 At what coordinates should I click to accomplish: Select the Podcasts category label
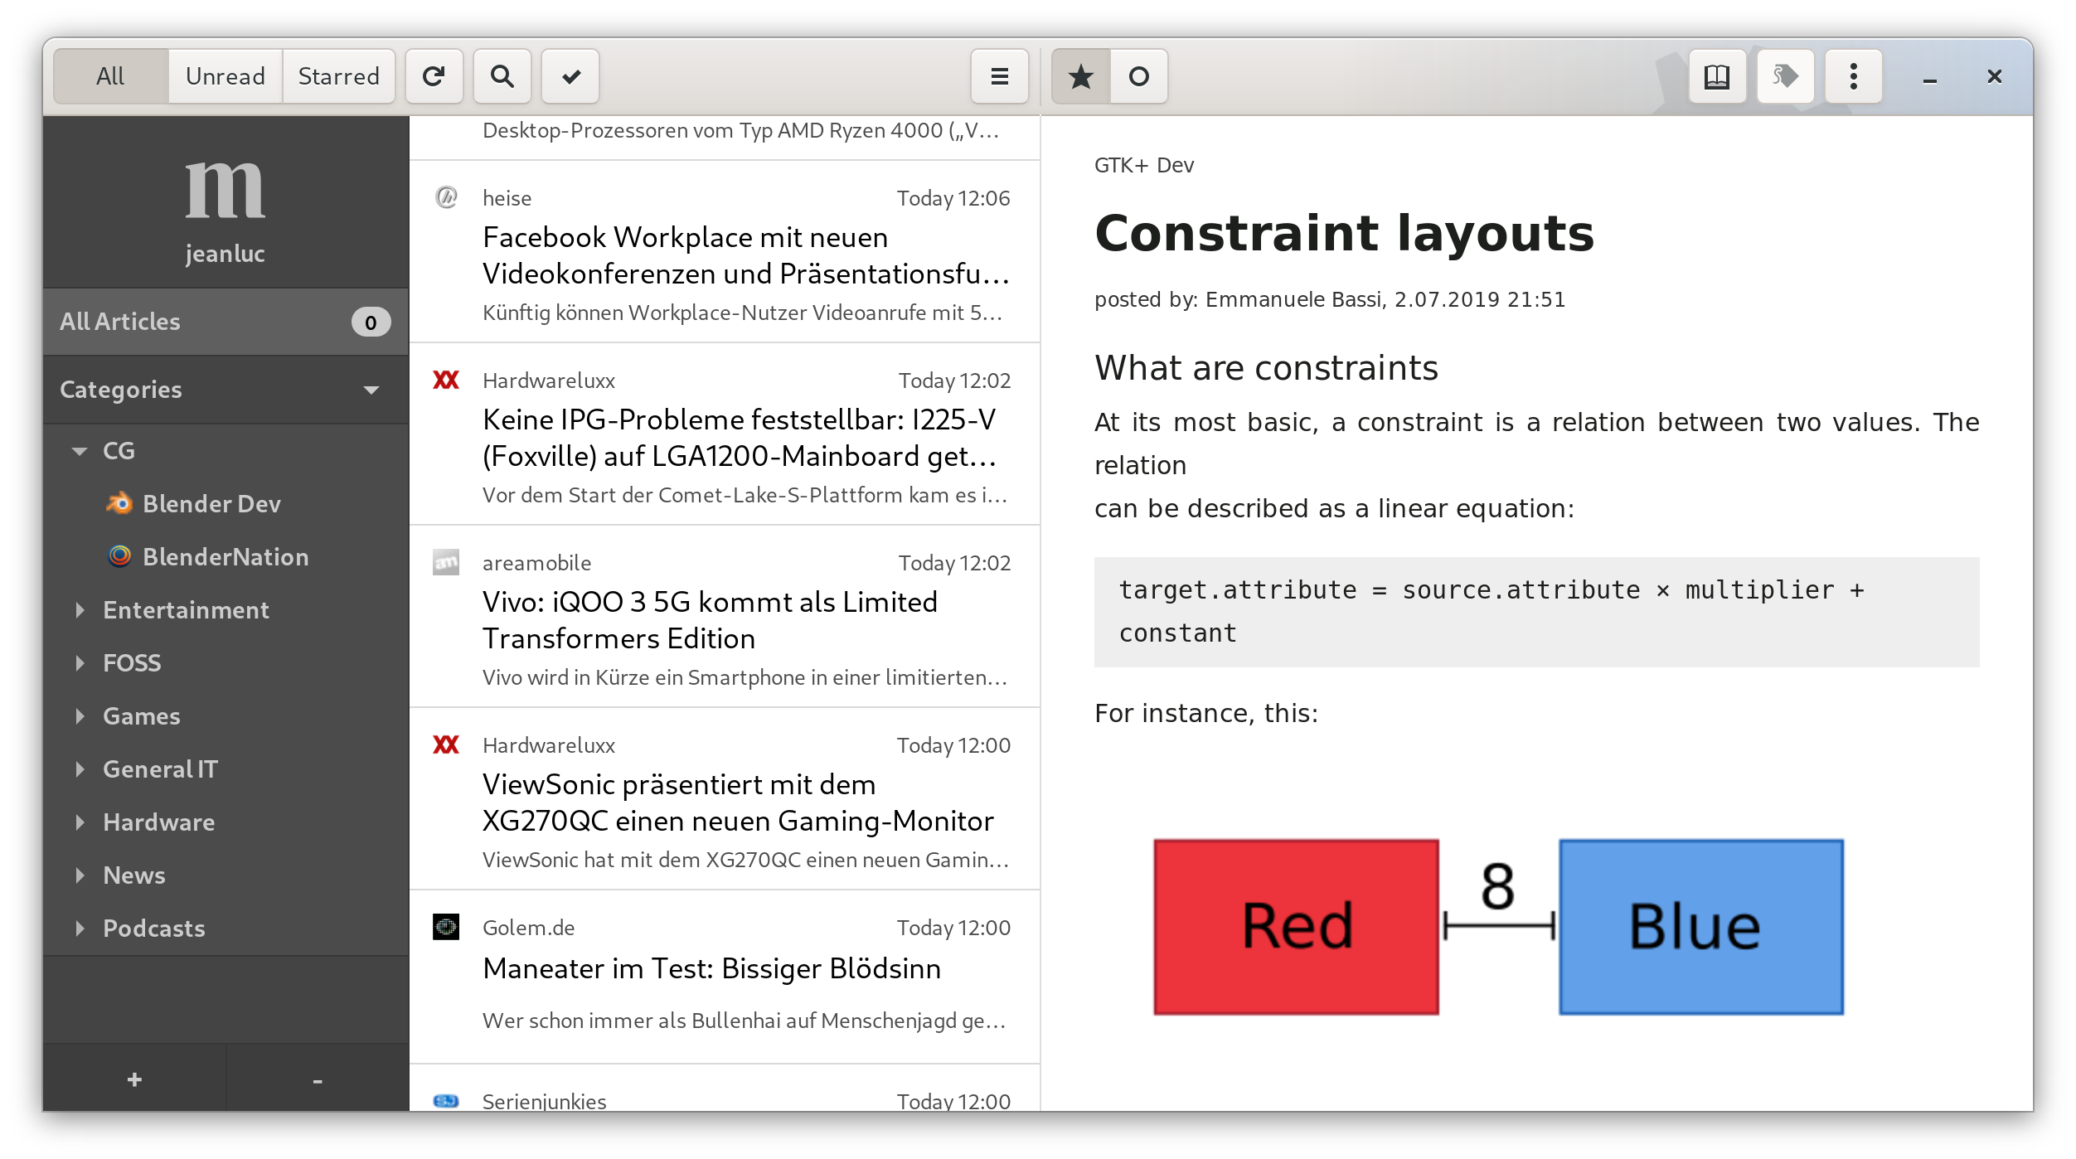tap(153, 929)
